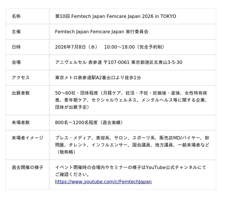Click the 会場 row label
The width and height of the screenshot is (227, 198).
(16, 62)
